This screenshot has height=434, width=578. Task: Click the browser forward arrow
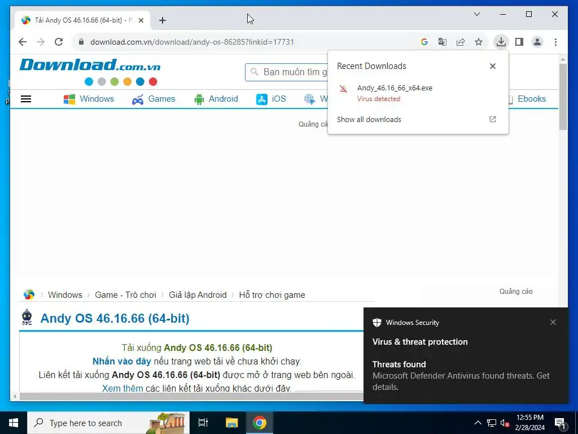click(41, 42)
